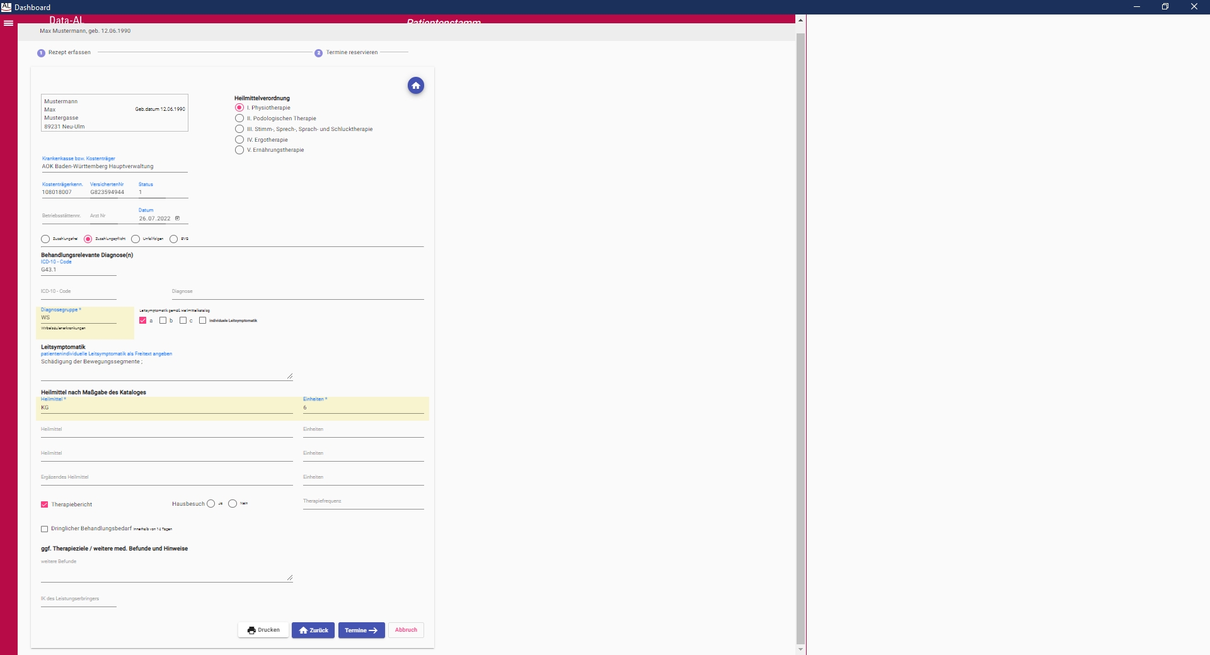
Task: Click the Einheiten field next to Ergänzendes Heilmittel
Action: pyautogui.click(x=364, y=479)
